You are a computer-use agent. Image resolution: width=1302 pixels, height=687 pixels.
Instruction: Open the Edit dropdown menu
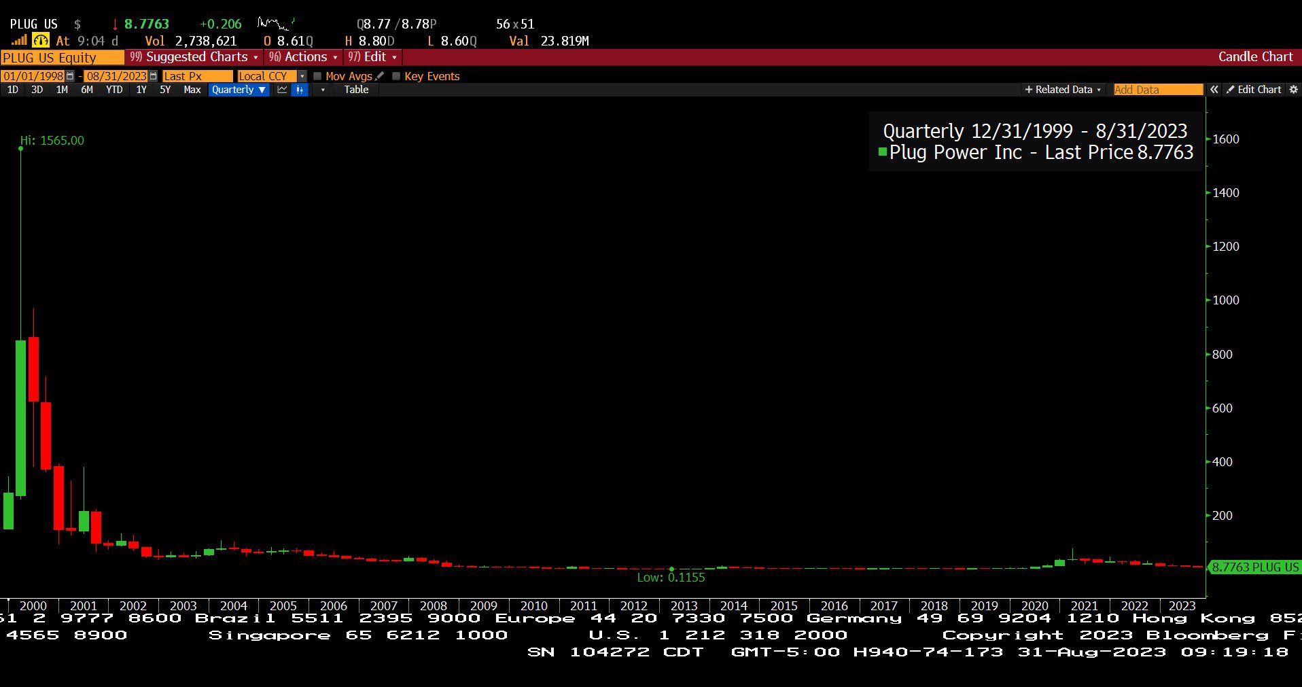[x=373, y=57]
